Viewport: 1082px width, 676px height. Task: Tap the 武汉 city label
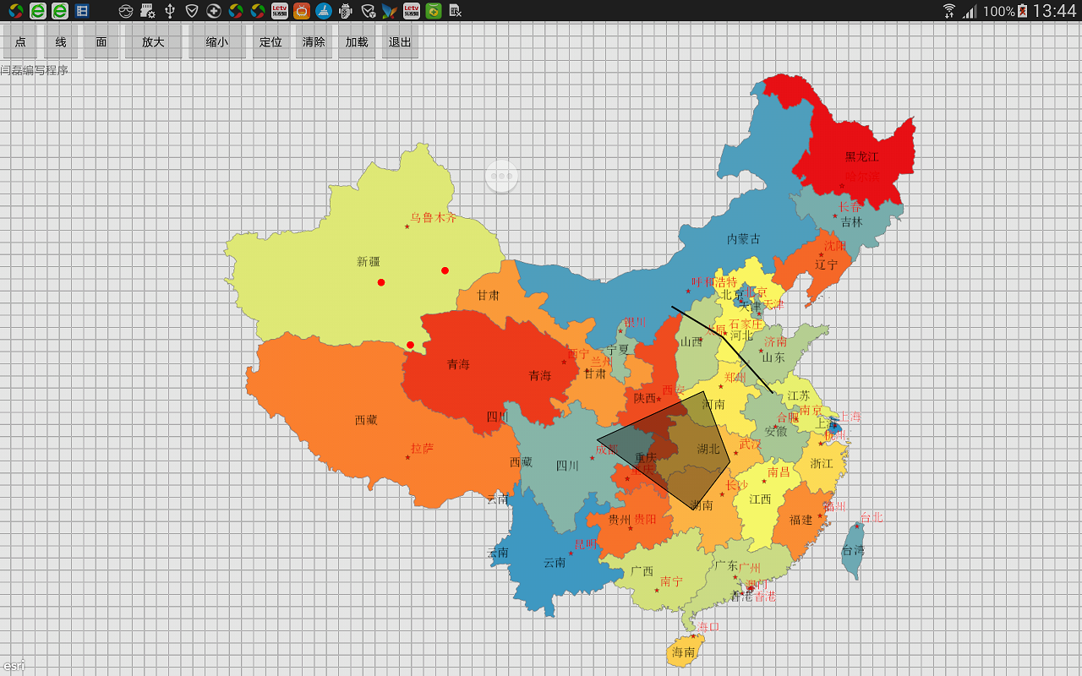751,444
